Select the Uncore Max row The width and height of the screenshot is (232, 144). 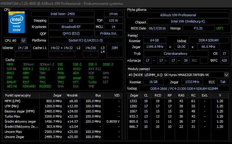tap(62, 132)
